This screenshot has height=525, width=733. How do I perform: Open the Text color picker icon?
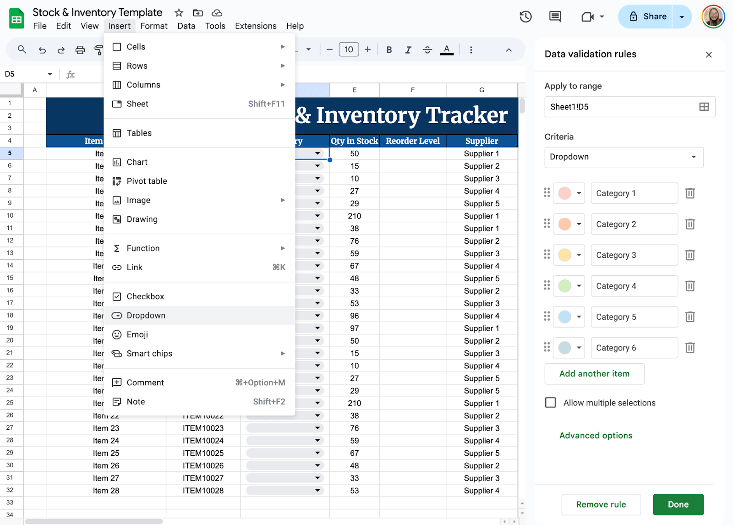447,49
